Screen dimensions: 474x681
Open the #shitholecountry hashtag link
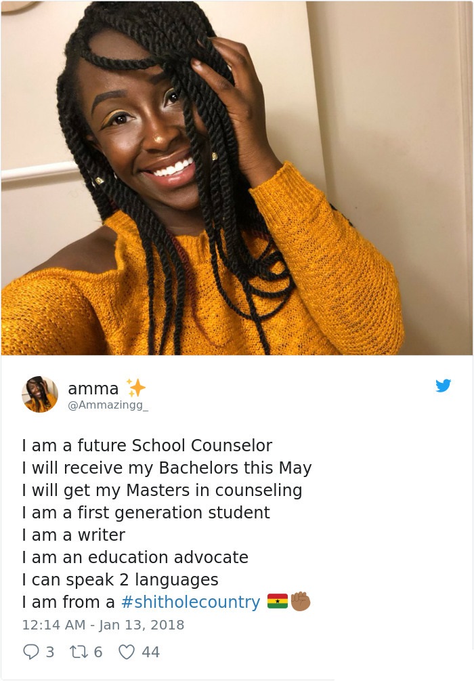pos(190,602)
